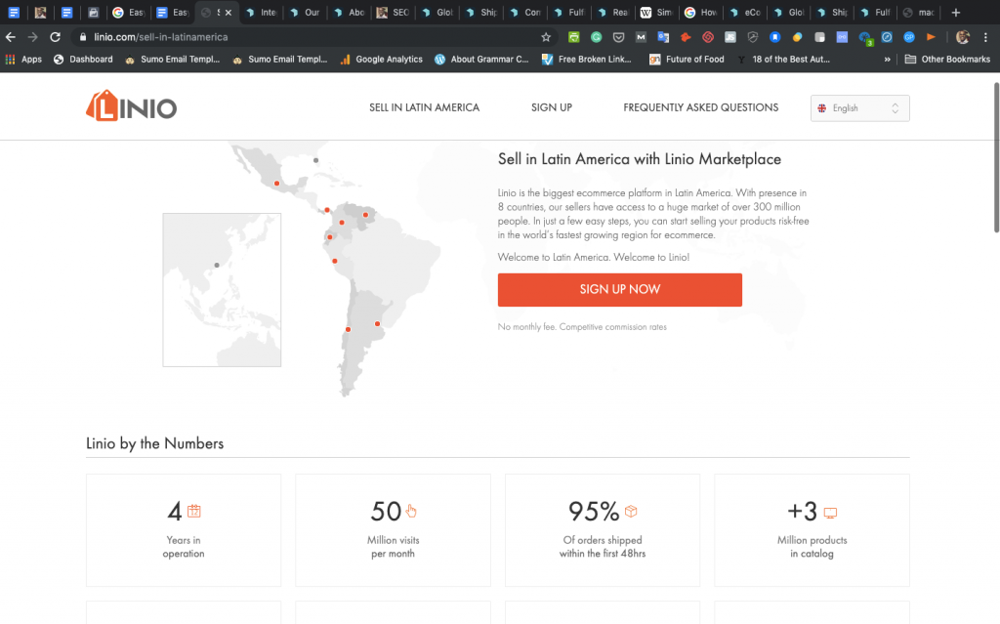The image size is (1000, 624).
Task: Click the Linio logo
Action: [132, 105]
